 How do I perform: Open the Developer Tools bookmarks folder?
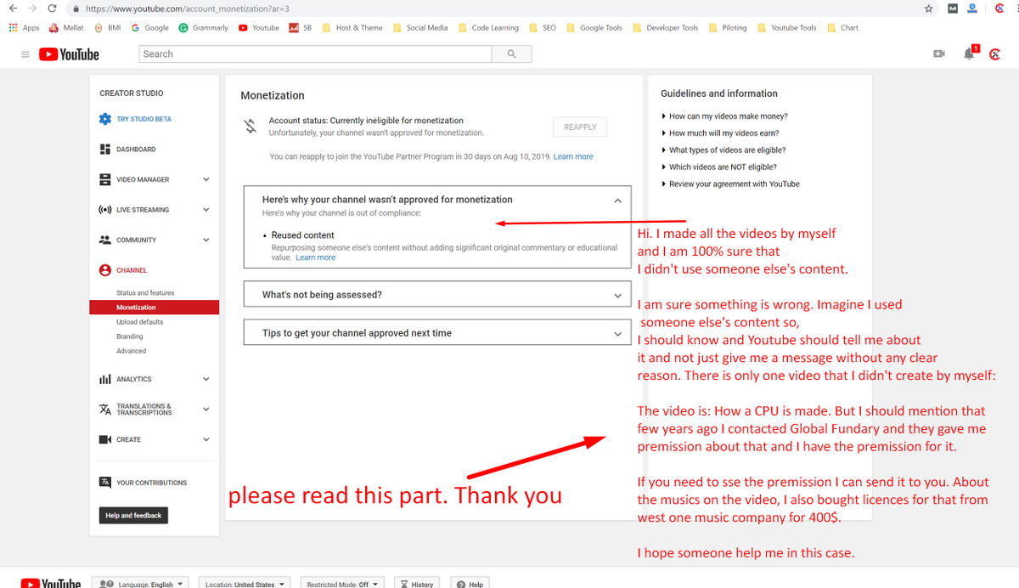pyautogui.click(x=666, y=27)
